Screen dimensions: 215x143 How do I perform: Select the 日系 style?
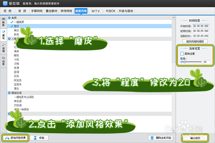point(16,76)
